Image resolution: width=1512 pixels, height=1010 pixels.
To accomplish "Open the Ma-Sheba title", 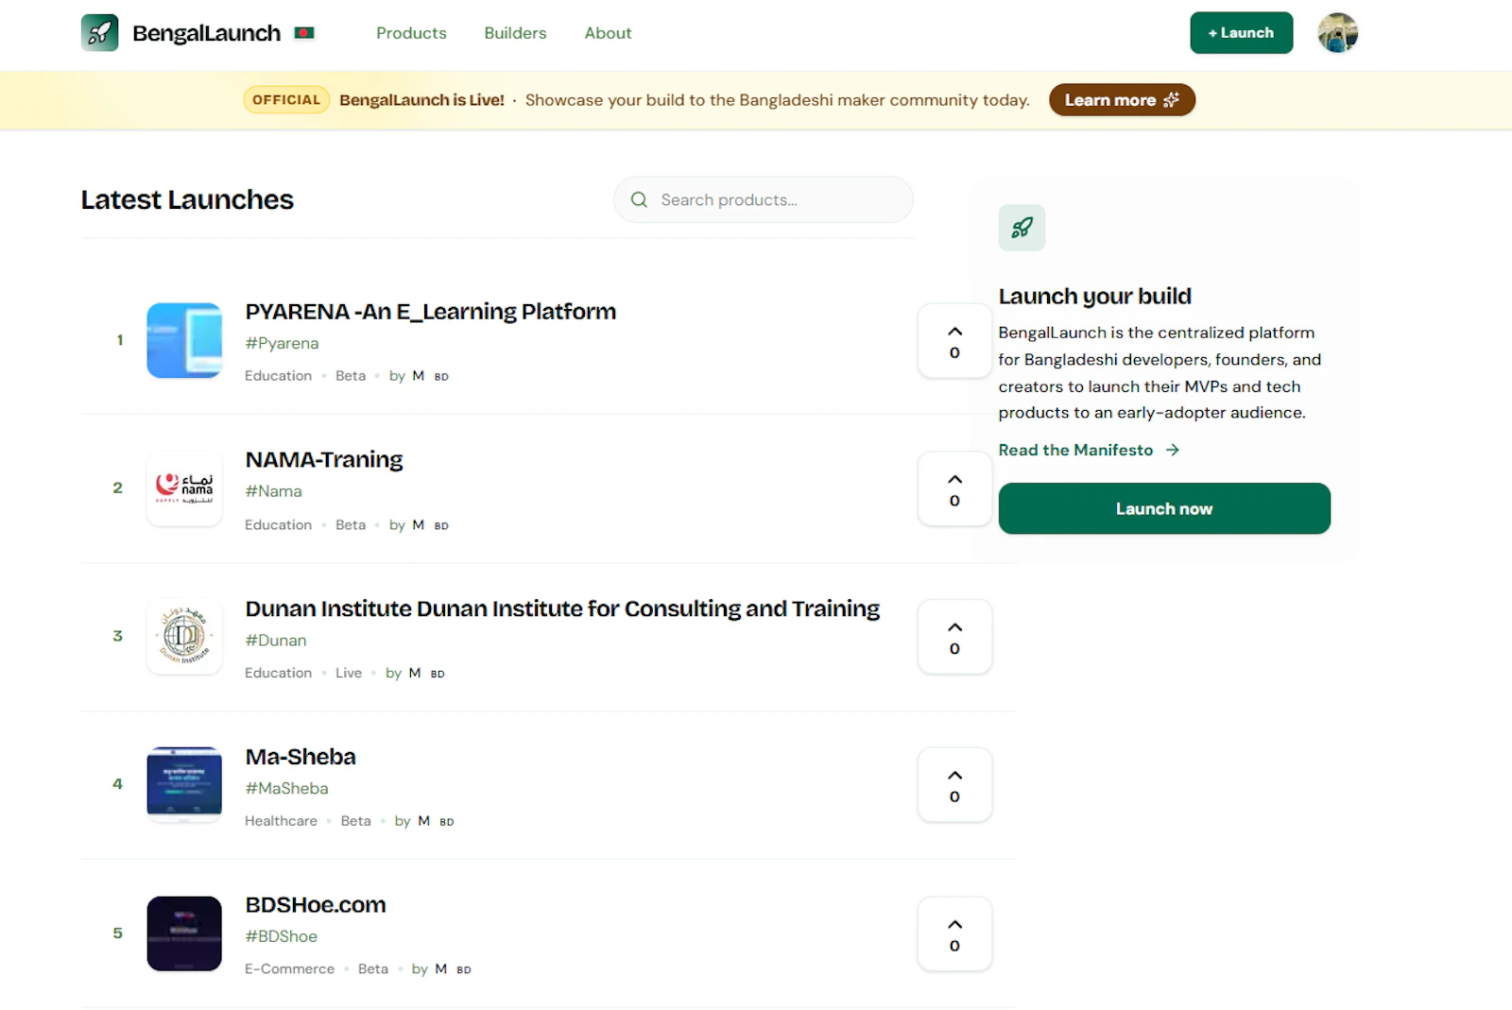I will click(x=301, y=757).
